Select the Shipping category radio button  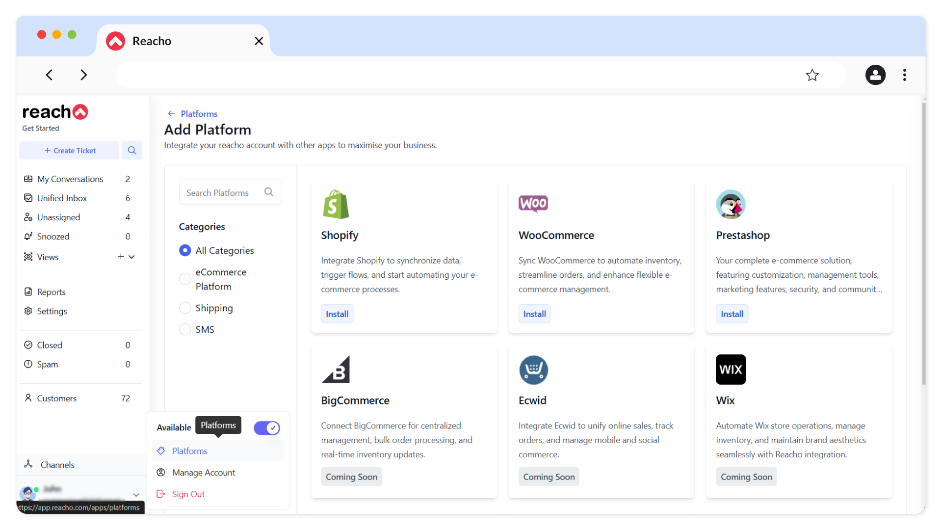click(185, 308)
